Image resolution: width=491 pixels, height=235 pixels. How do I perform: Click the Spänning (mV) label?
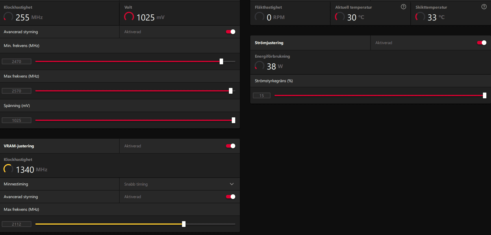pyautogui.click(x=17, y=106)
